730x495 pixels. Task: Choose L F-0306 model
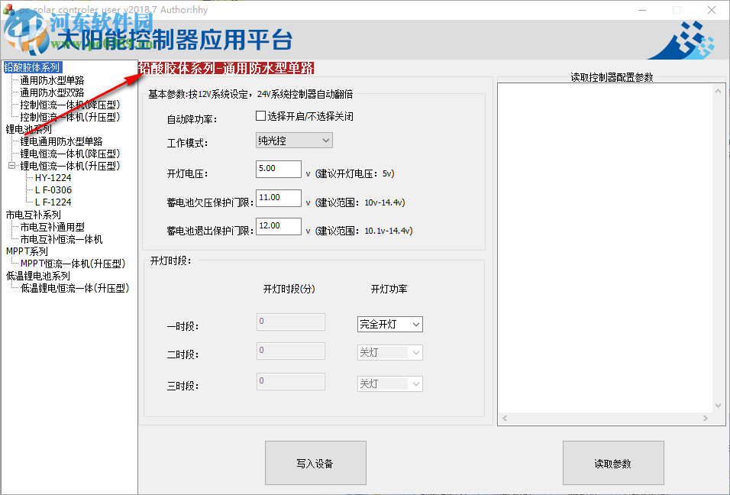[x=53, y=190]
